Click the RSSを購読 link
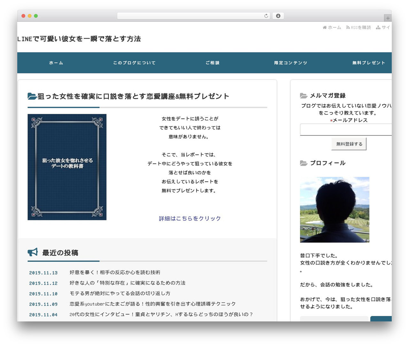Screen dimensions: 409x346 pyautogui.click(x=361, y=27)
